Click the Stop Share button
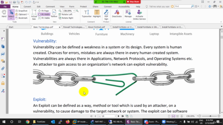Viewport: 223px width, 125px height. [x=133, y=2]
